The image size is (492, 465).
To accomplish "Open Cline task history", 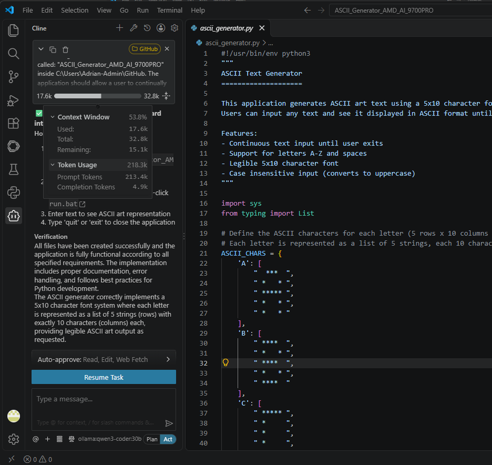I will coord(147,28).
